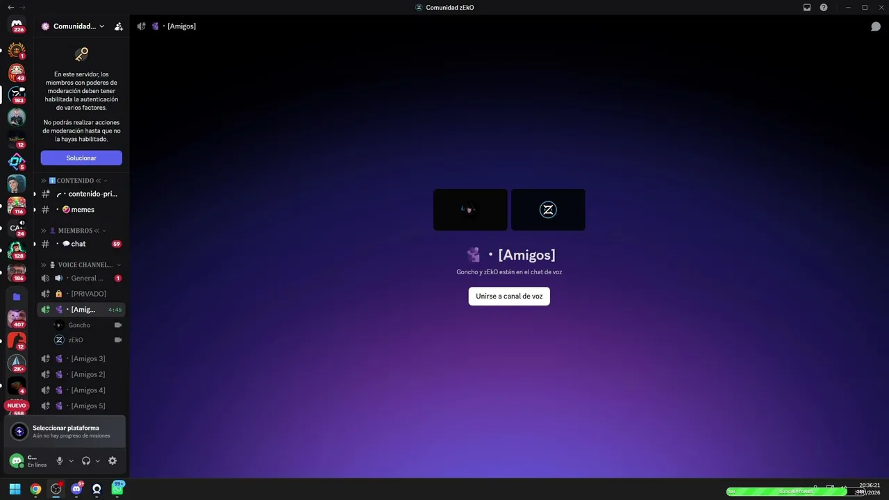Open server icon with 183 badge
This screenshot has height=500, width=889.
(x=17, y=94)
